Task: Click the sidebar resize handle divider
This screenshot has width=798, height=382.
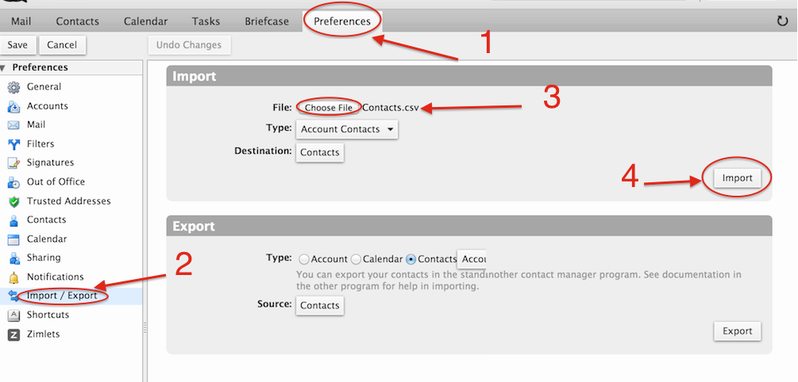Action: [x=145, y=327]
